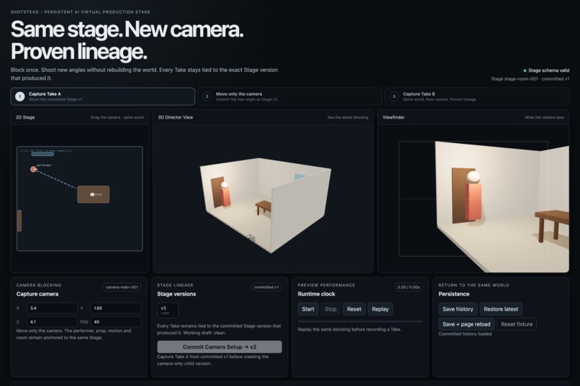Click the Viewfinder panel title
The height and width of the screenshot is (386, 580).
pos(393,117)
